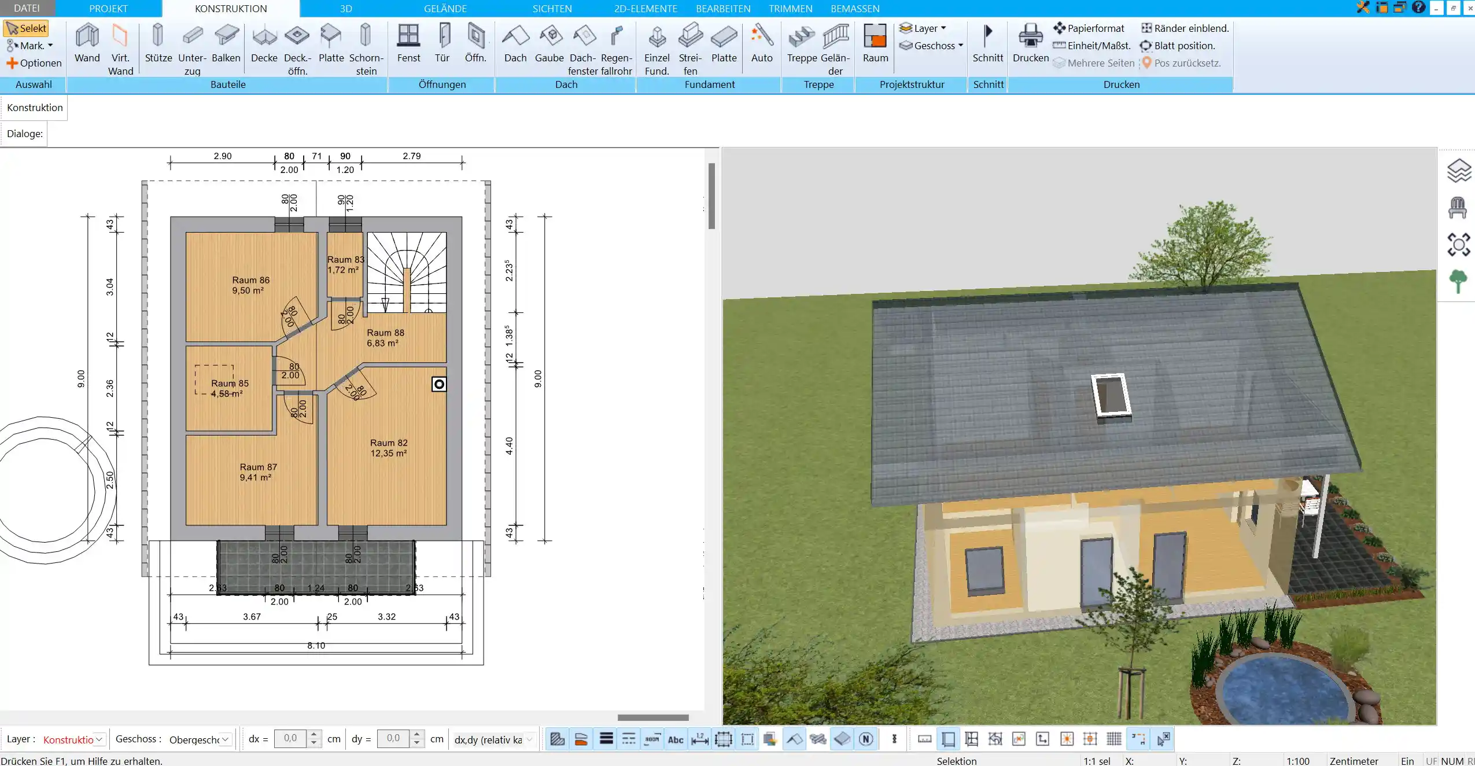Image resolution: width=1475 pixels, height=766 pixels.
Task: Select the Einzel Fund. foundation tool
Action: 657,49
